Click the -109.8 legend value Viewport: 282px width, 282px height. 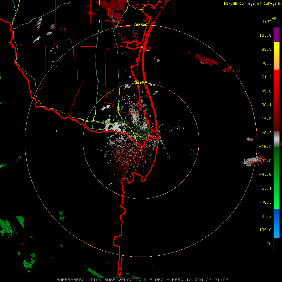[264, 230]
